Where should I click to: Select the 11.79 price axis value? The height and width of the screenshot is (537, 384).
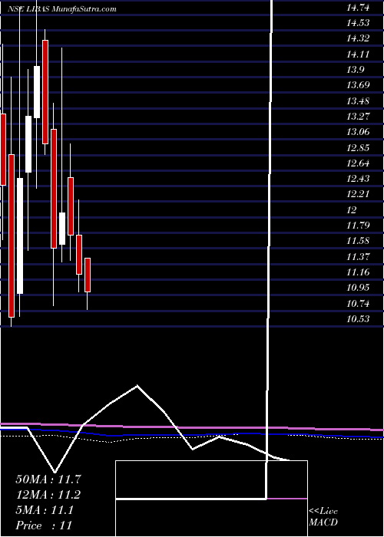358,226
